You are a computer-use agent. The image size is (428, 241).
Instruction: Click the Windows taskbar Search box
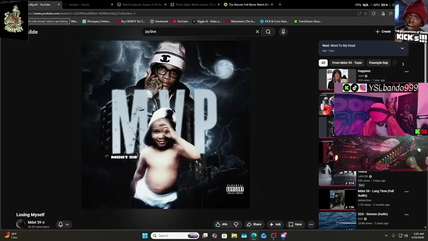[x=175, y=236]
